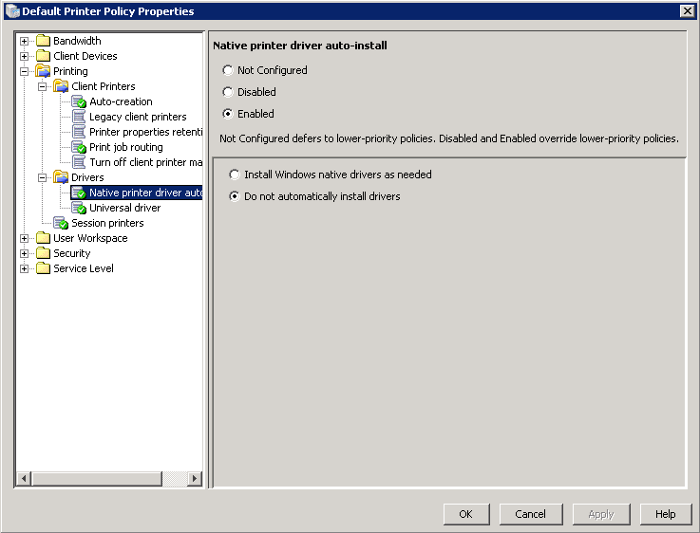
Task: Collapse the Printing tree node
Action: pos(24,71)
